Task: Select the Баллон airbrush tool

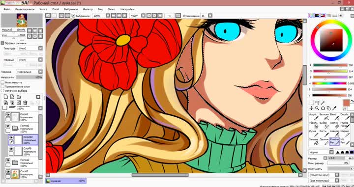Action: click(x=324, y=116)
